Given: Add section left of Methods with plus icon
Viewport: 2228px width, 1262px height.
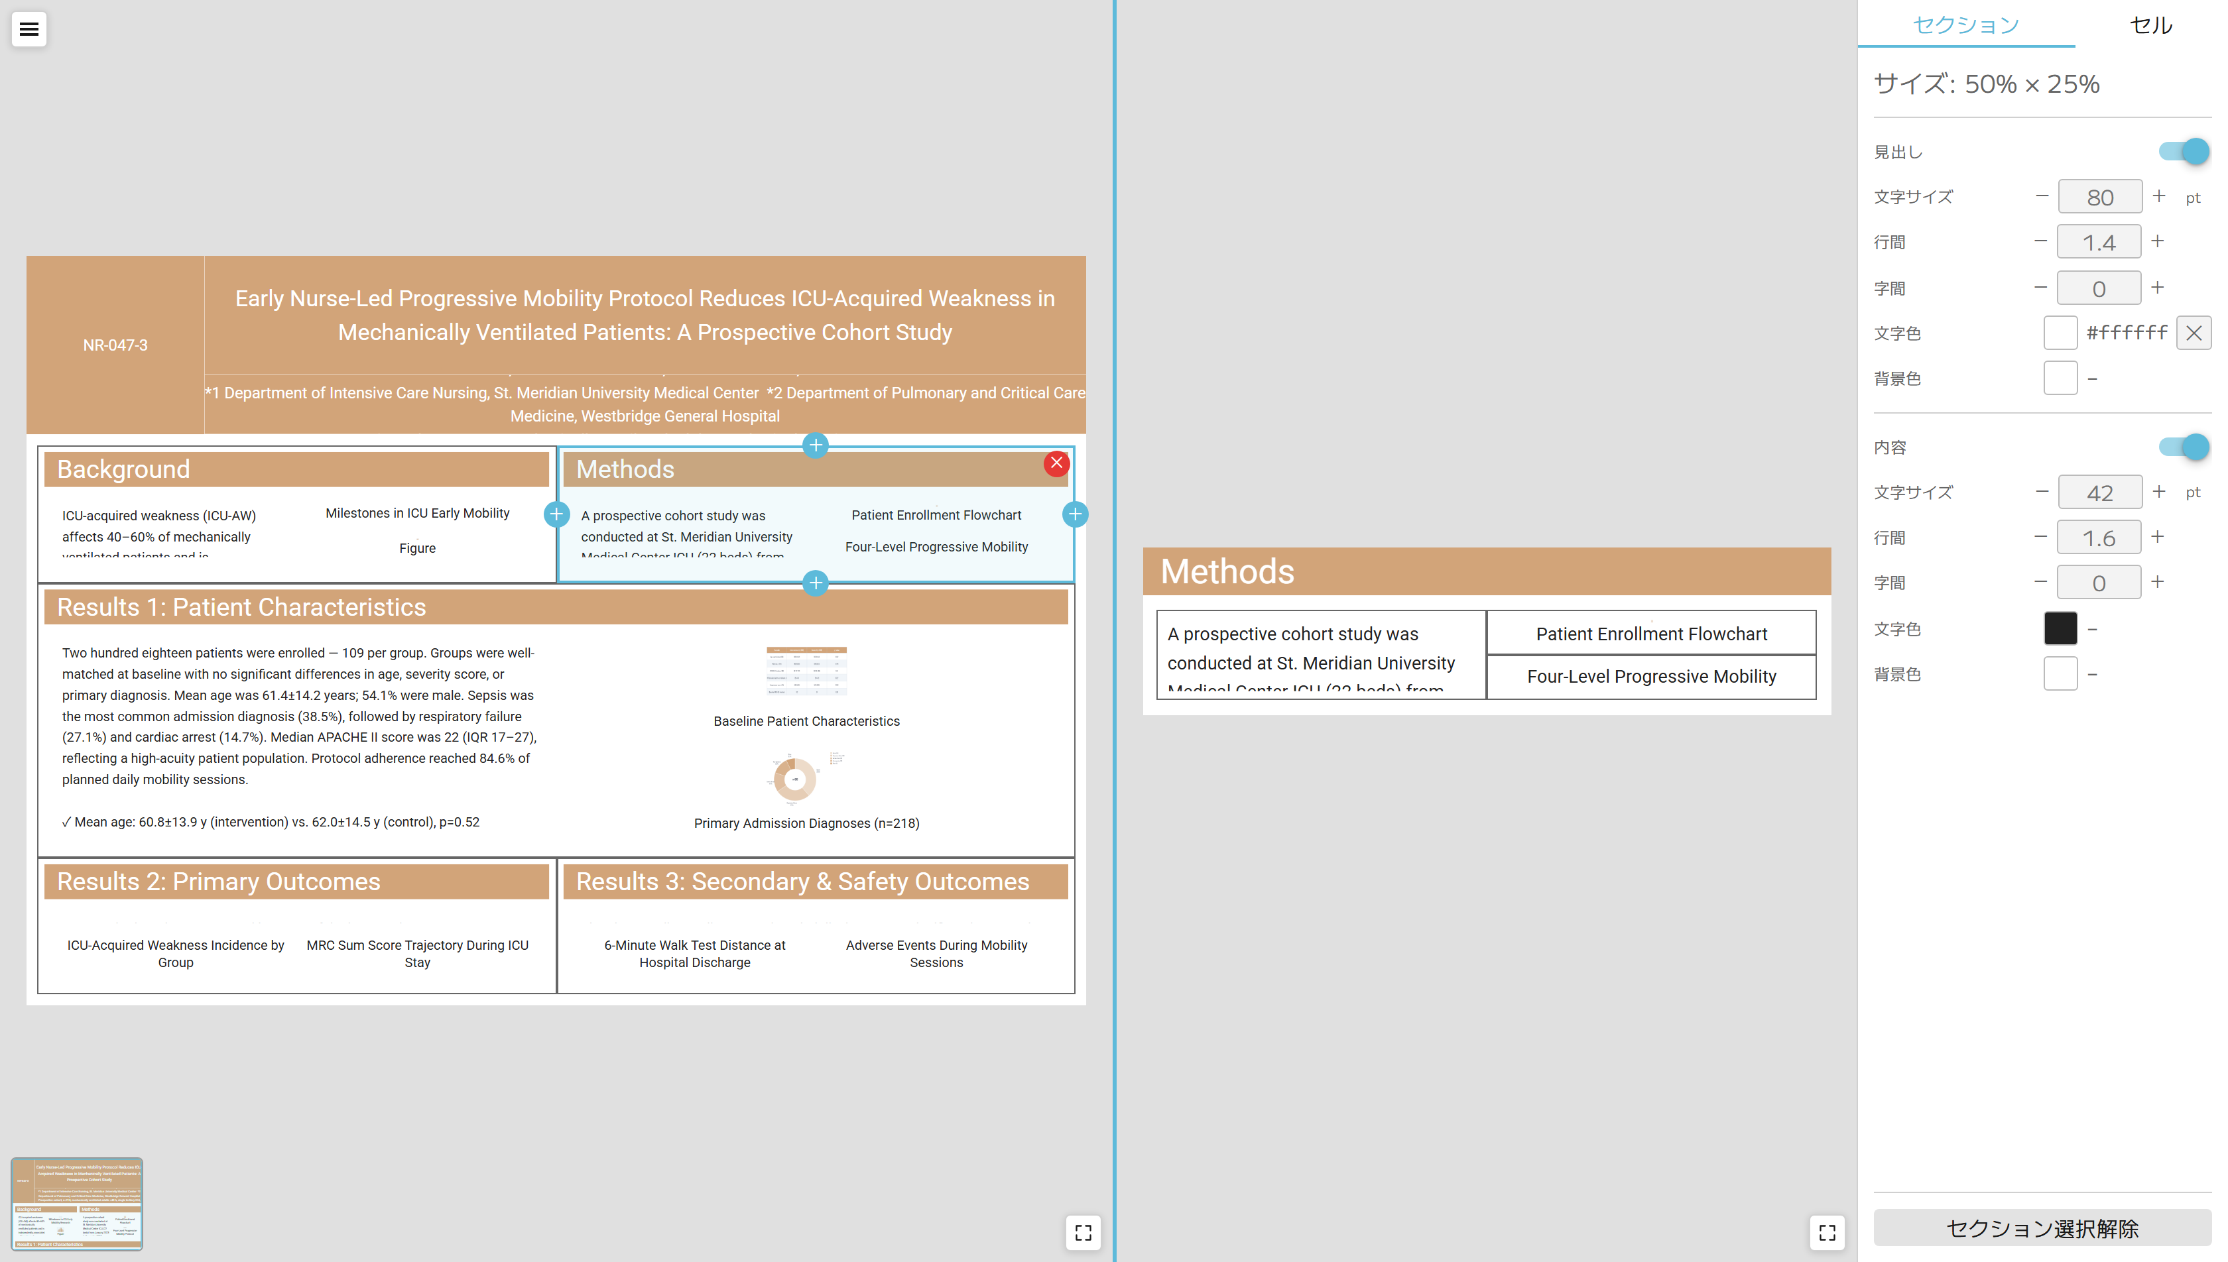Looking at the screenshot, I should pos(556,514).
